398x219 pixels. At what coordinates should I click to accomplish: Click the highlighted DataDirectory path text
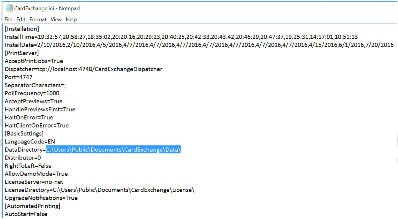[x=113, y=150]
